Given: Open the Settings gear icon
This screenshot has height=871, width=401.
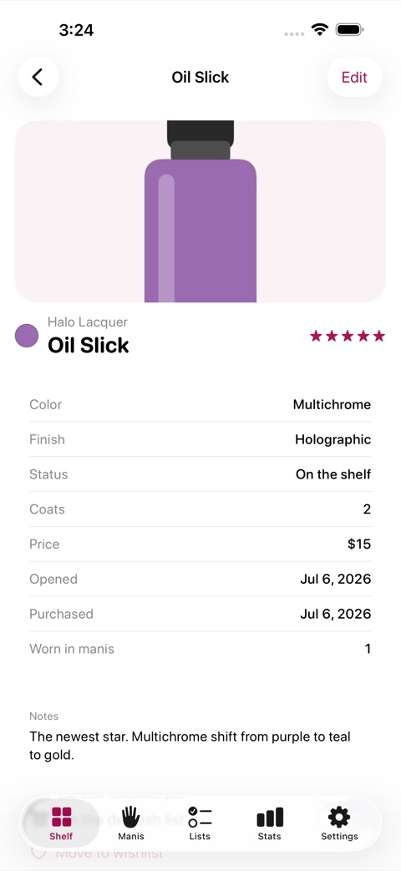Looking at the screenshot, I should [339, 817].
